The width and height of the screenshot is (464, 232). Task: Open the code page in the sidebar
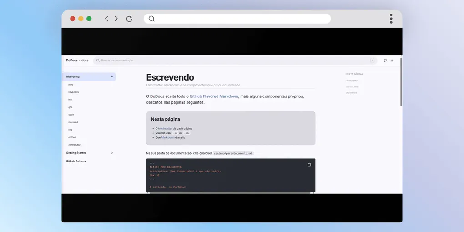point(71,115)
